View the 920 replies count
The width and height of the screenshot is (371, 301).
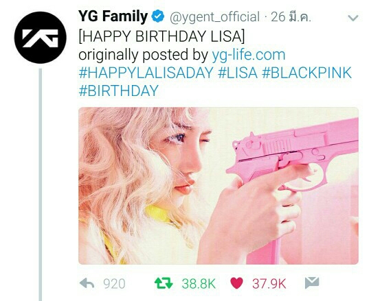click(x=114, y=284)
